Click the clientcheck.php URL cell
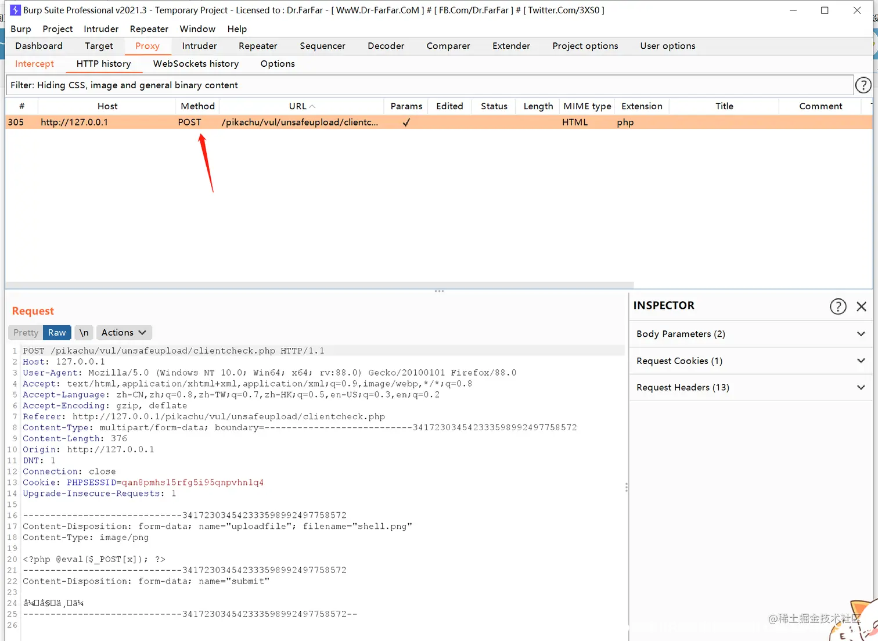Image resolution: width=878 pixels, height=641 pixels. point(300,122)
